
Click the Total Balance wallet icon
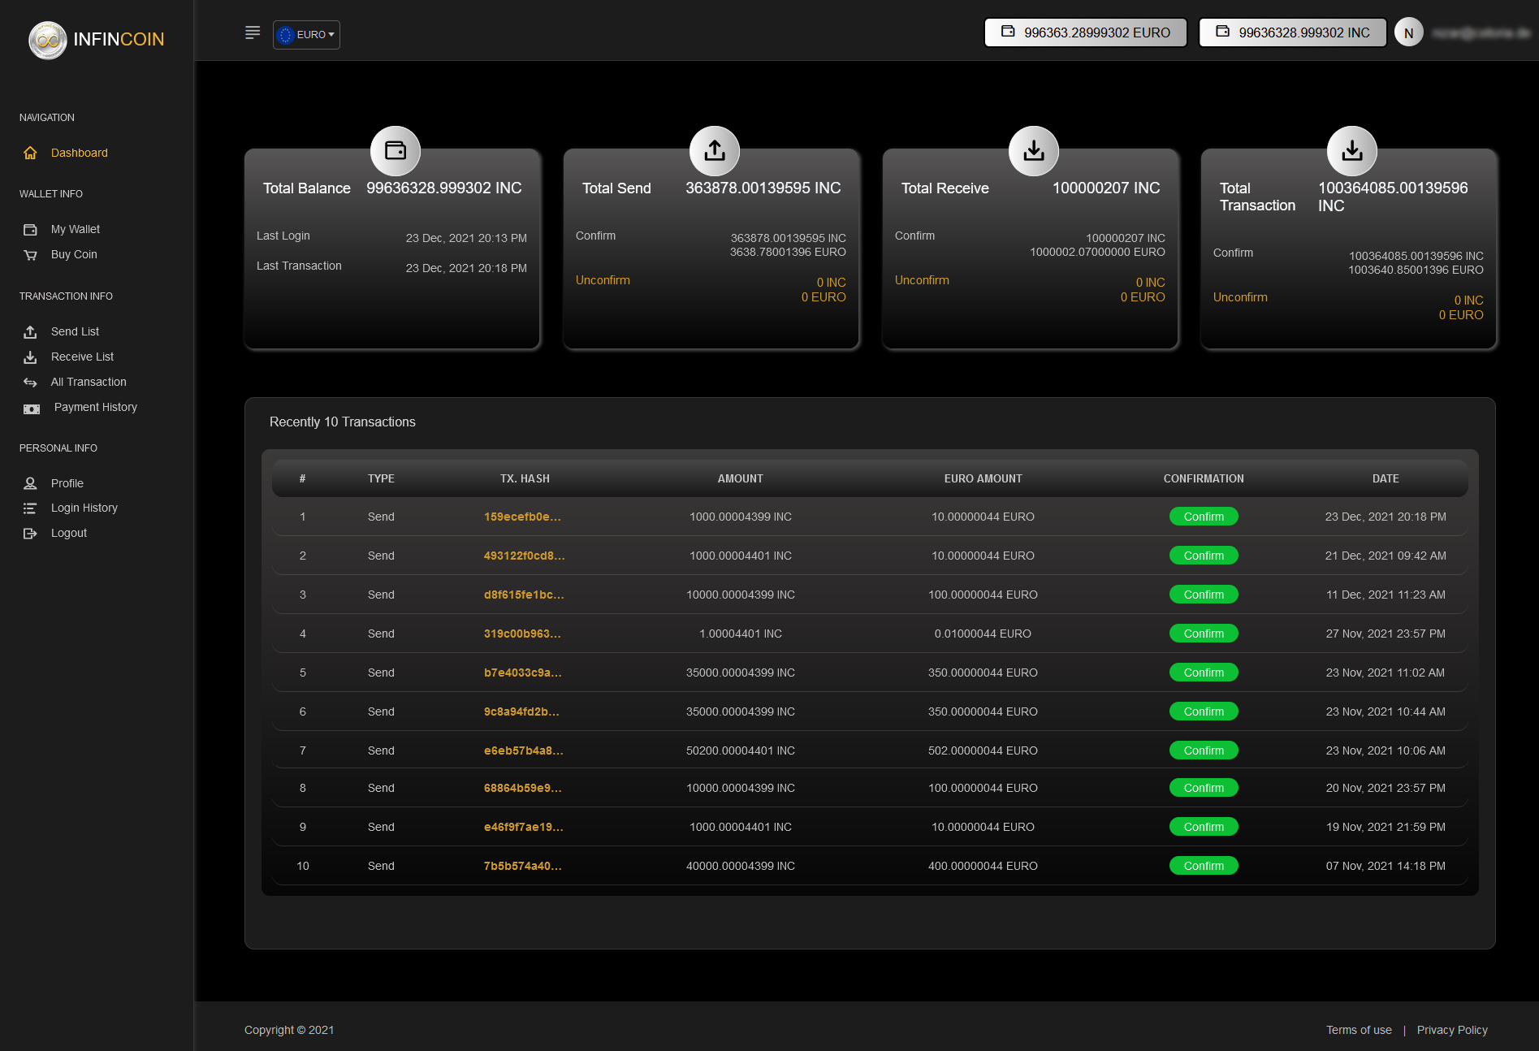pos(396,150)
